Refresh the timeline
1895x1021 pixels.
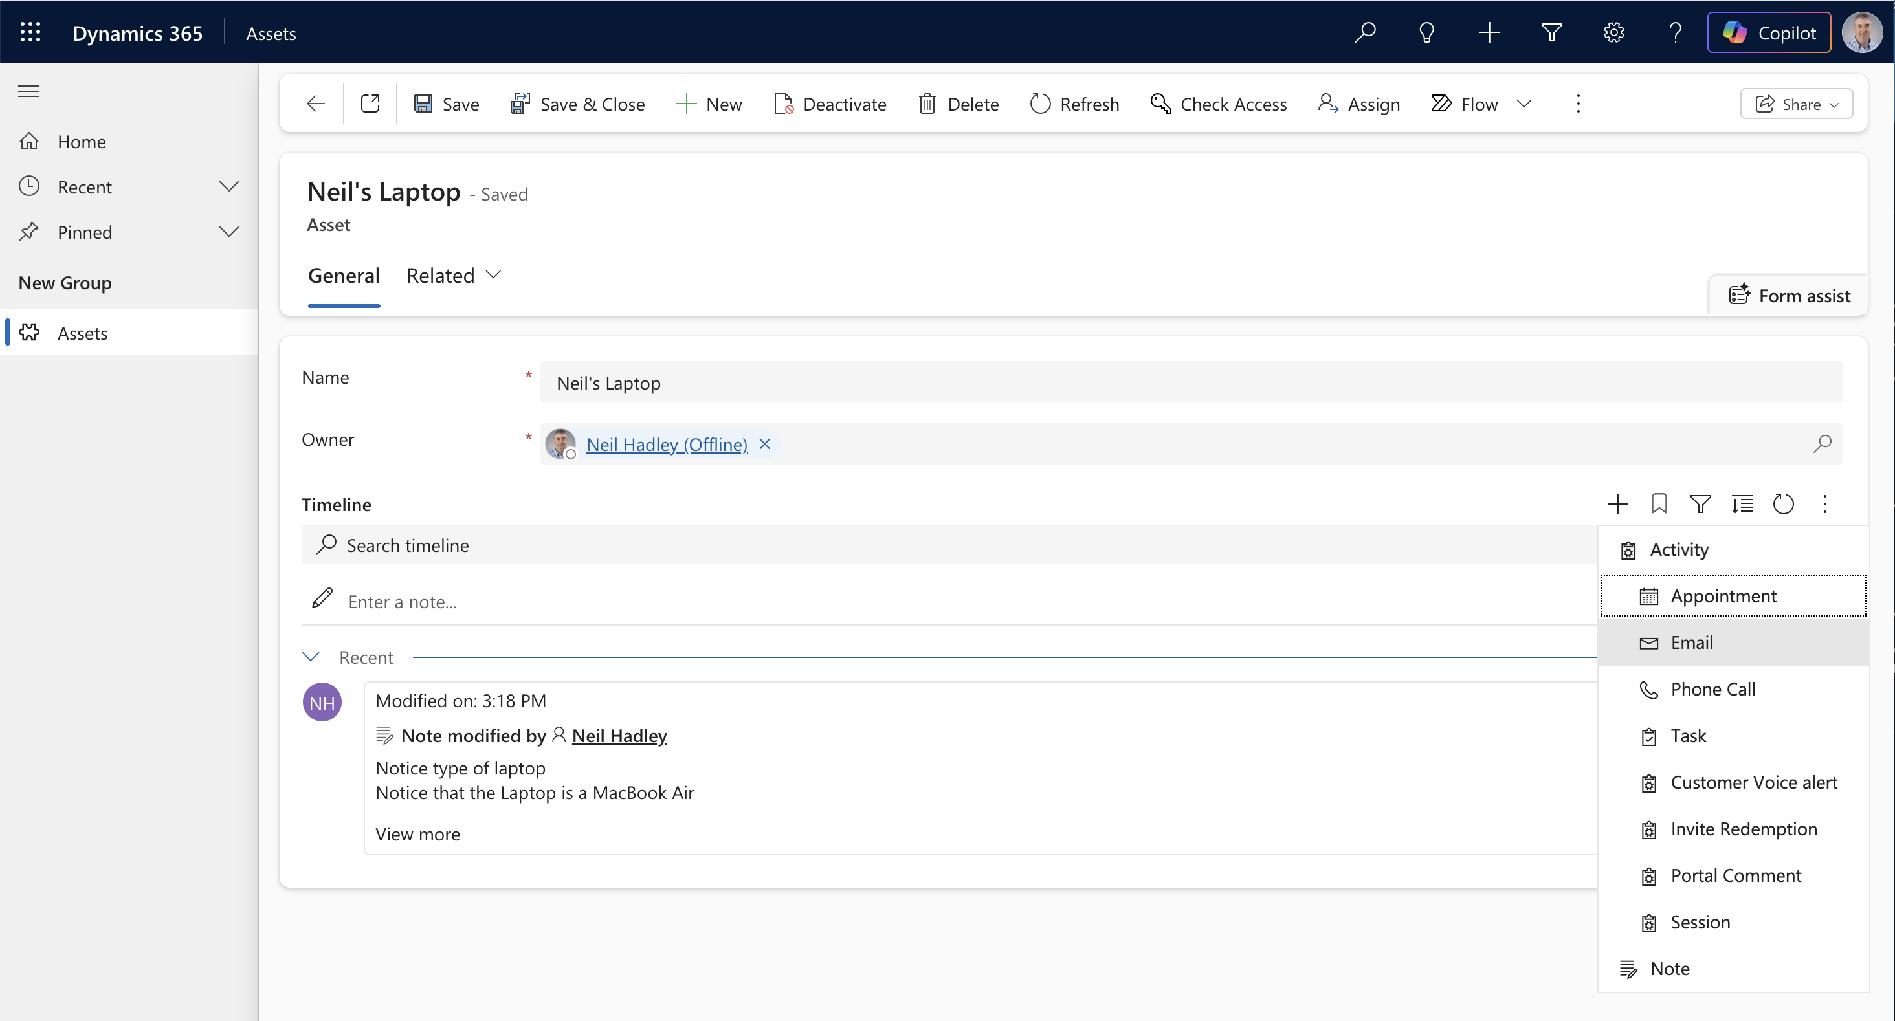pyautogui.click(x=1783, y=504)
